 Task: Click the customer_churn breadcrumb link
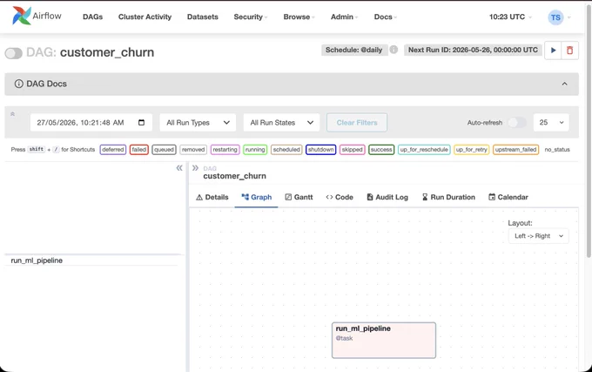(234, 176)
